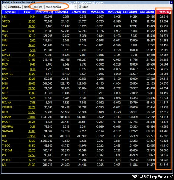Click the SET100 filter label
Viewport: 174px width, 180px height.
tap(38, 7)
